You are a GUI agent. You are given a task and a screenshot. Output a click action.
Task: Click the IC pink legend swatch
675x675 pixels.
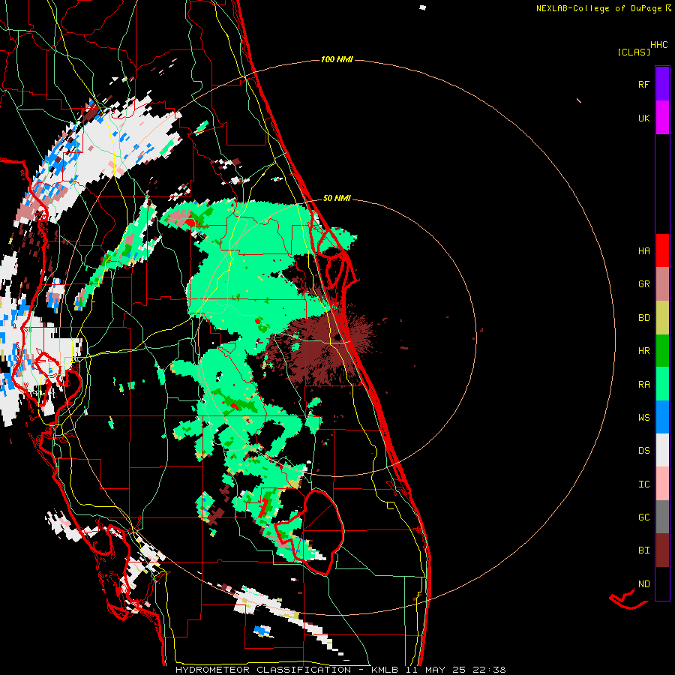pos(662,484)
